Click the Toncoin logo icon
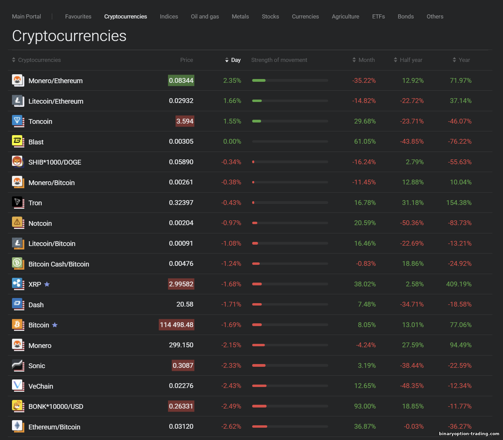This screenshot has width=503, height=440. click(x=18, y=121)
